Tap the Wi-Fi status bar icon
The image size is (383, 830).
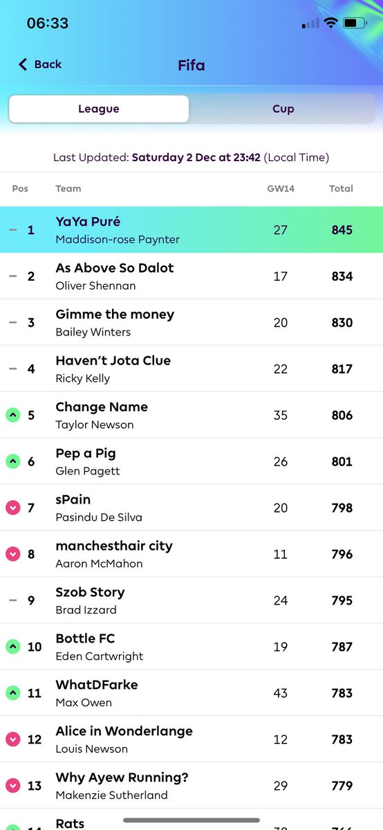click(330, 23)
